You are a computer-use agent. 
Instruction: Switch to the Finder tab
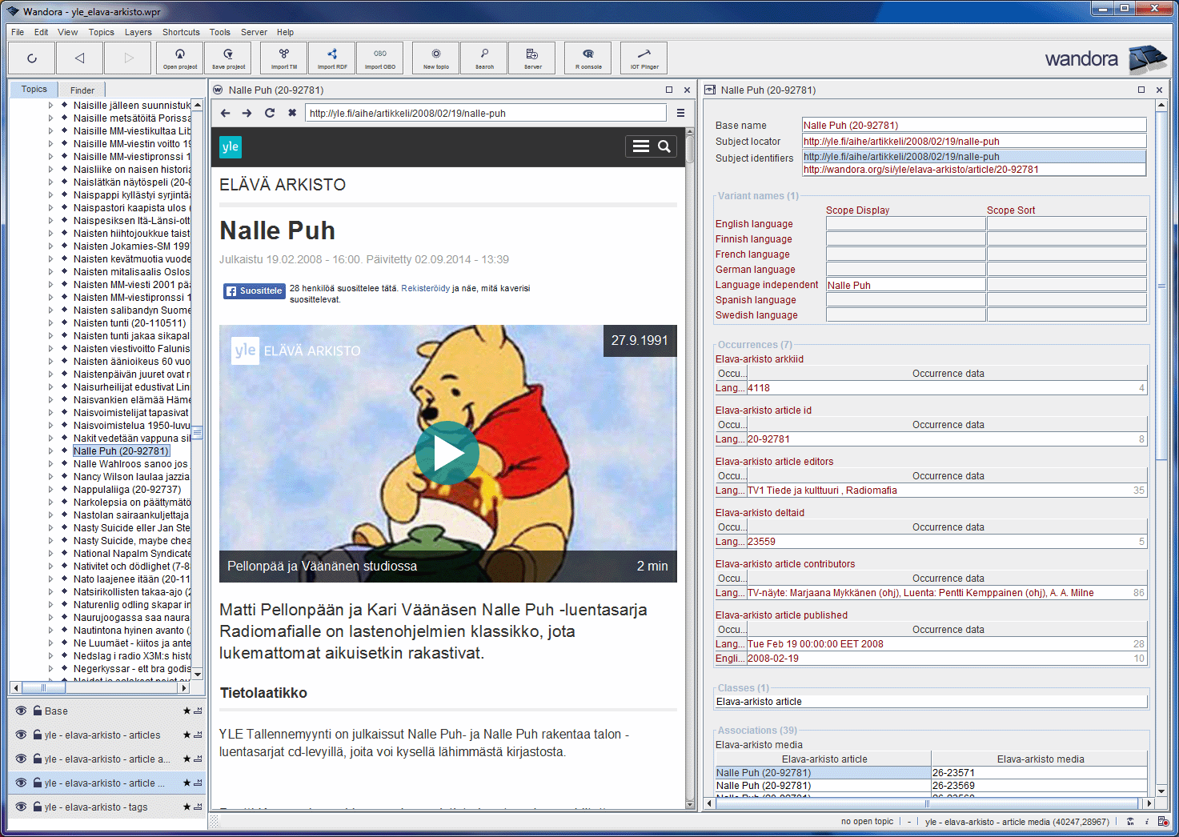pyautogui.click(x=82, y=90)
